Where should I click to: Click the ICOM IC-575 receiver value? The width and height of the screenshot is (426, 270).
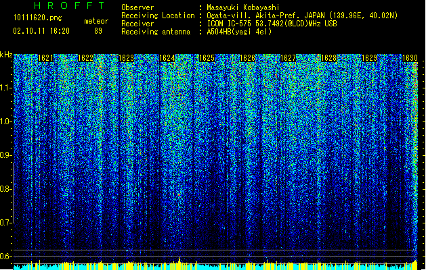point(272,24)
